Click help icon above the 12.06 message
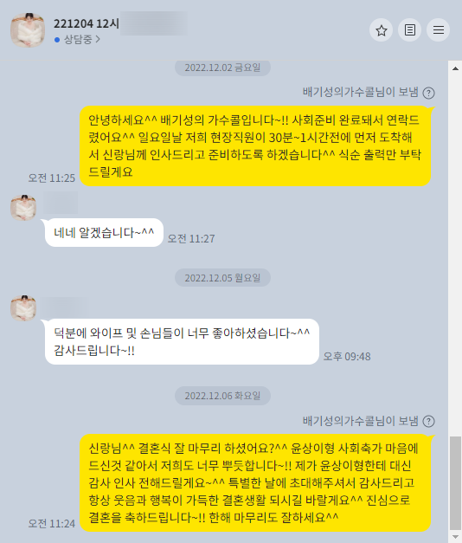 point(429,421)
